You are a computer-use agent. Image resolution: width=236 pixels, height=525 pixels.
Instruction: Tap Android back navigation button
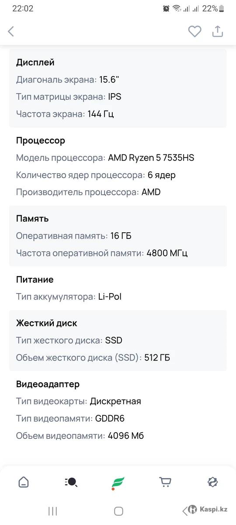[x=184, y=511]
